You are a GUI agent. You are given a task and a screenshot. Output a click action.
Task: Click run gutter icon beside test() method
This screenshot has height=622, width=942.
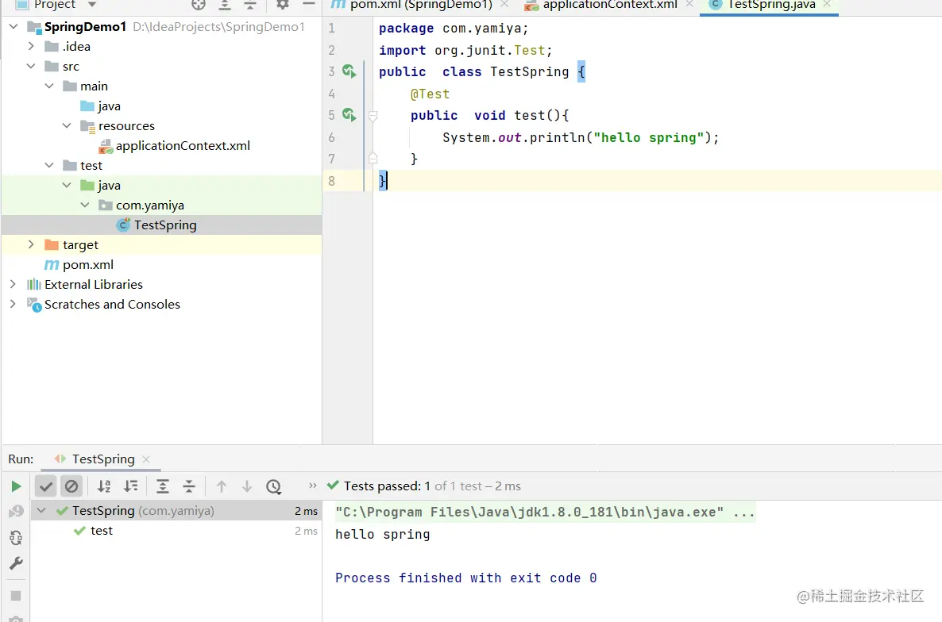click(349, 114)
